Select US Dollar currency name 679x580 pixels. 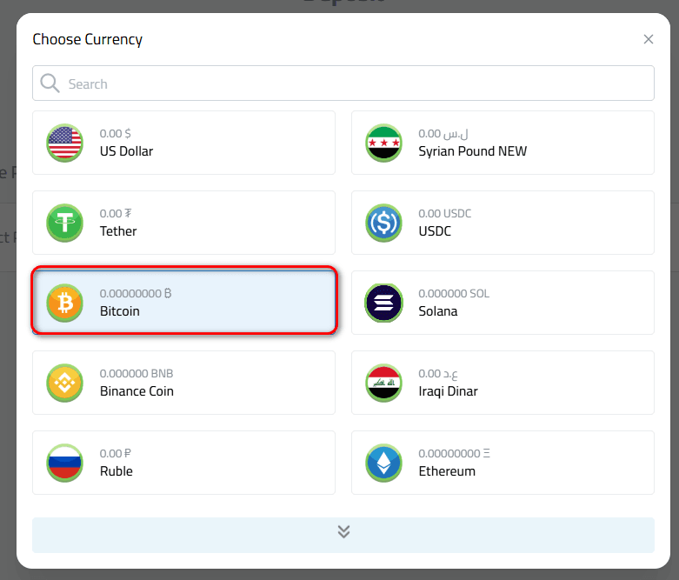point(126,151)
